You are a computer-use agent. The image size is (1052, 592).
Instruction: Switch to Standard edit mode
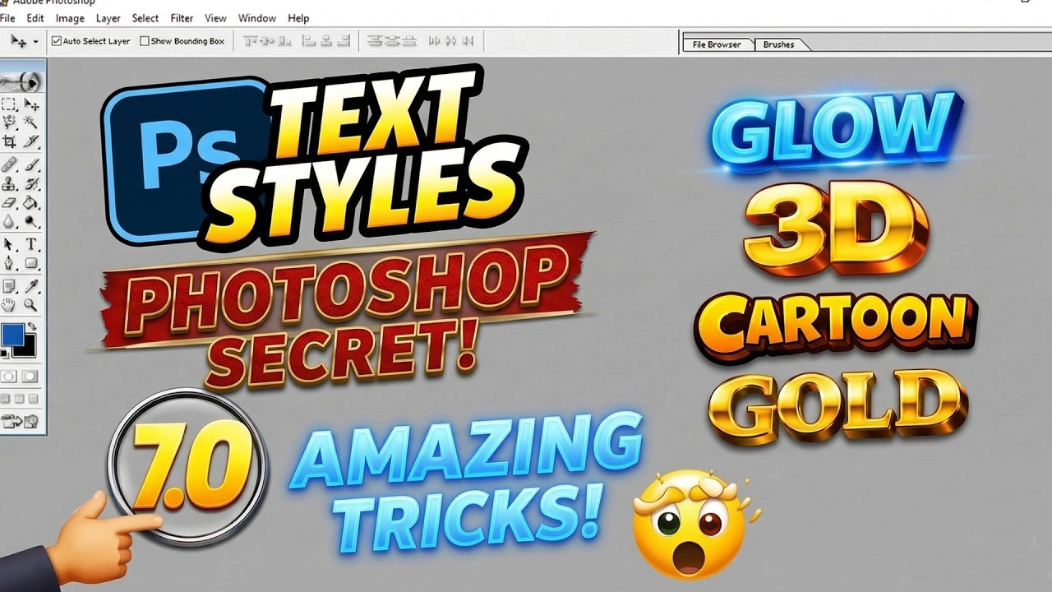coord(9,376)
